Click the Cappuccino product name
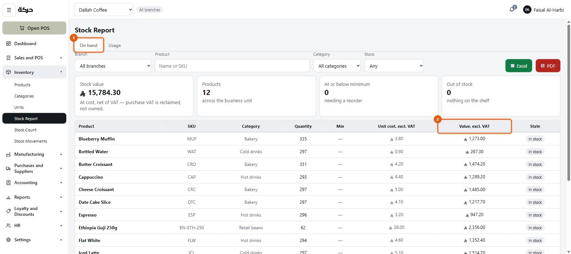The height and width of the screenshot is (254, 571). pos(91,177)
